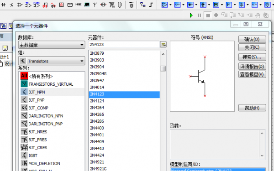Click the component list scrollbar thumb
The height and width of the screenshot is (171, 274).
point(163,68)
